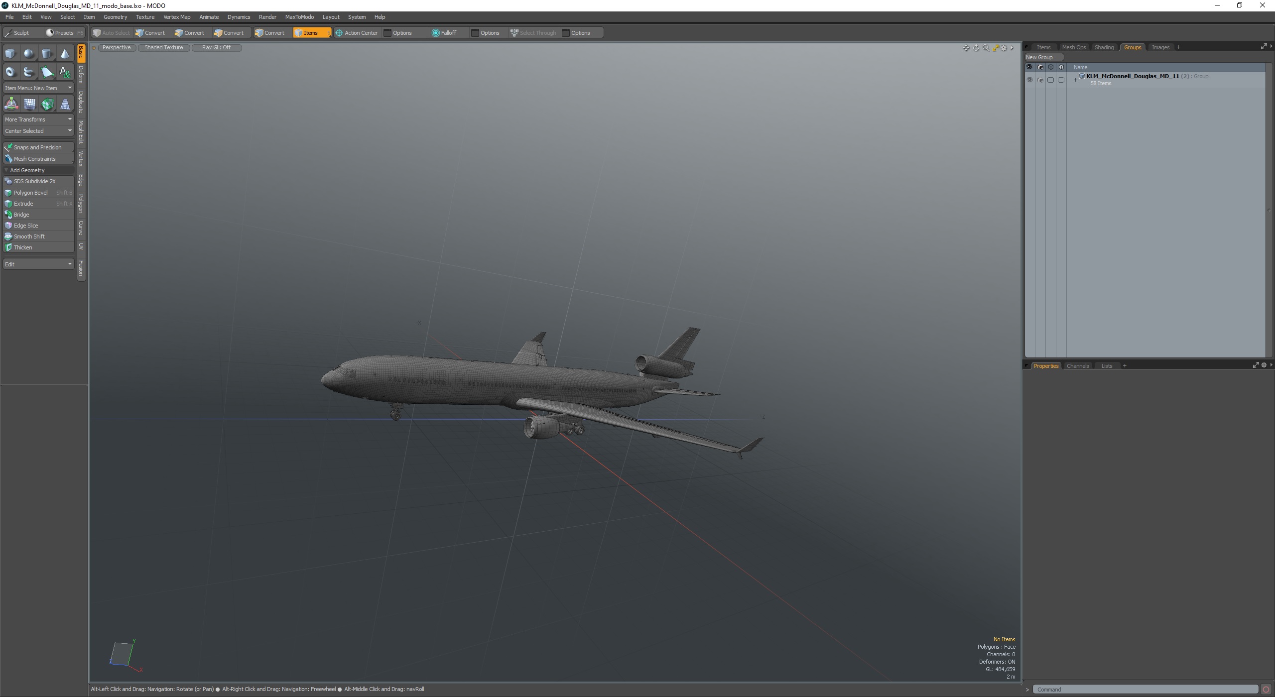Toggle Action Center button
Screen dimensions: 1275x697
[x=357, y=33]
